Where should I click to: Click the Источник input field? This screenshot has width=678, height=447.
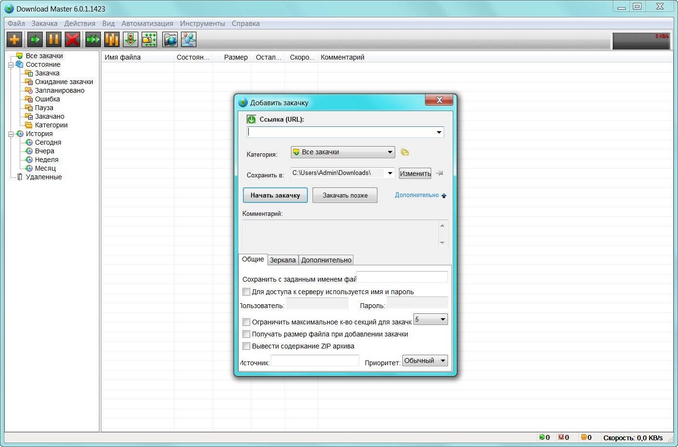click(315, 361)
